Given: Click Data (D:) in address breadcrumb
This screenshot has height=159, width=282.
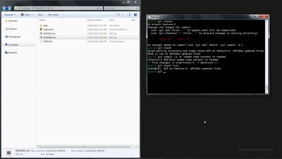Looking at the screenshot, I should (x=39, y=8).
